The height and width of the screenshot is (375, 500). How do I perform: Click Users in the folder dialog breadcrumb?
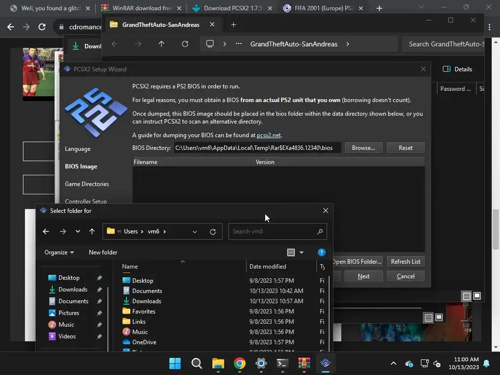click(x=131, y=231)
